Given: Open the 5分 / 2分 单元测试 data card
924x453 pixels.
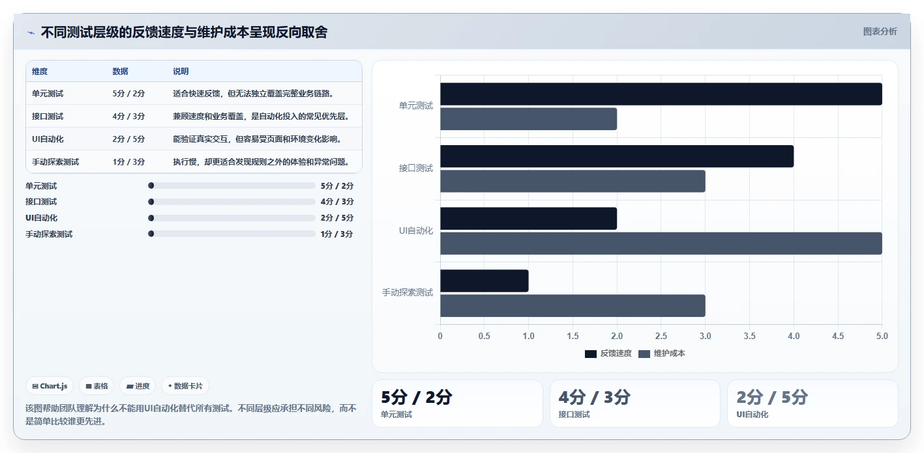Looking at the screenshot, I should pos(457,404).
